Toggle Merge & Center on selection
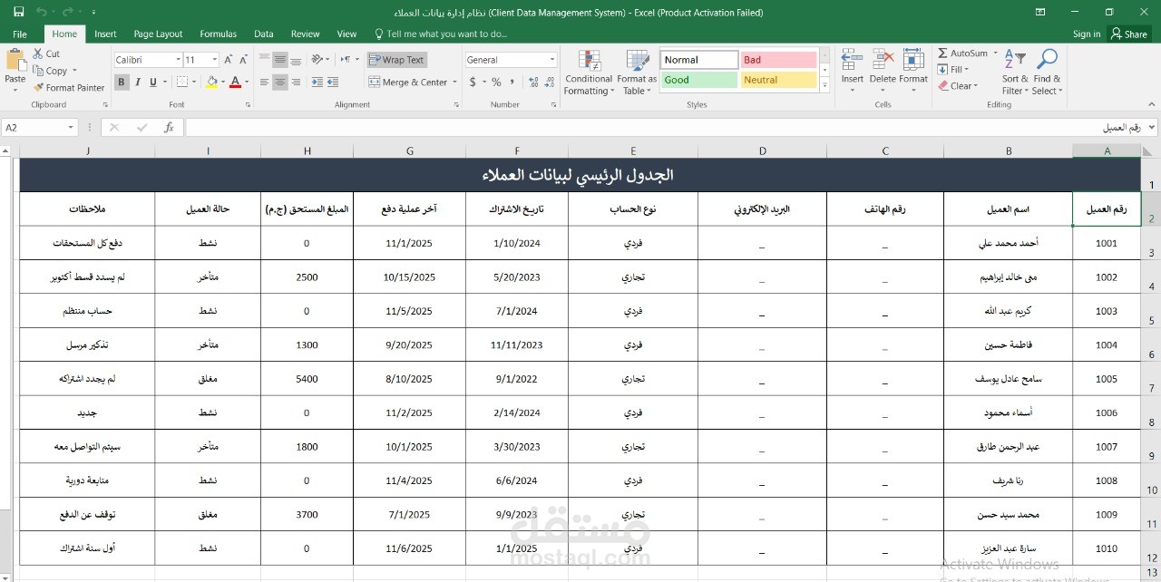Viewport: 1161px width, 582px height. (x=407, y=82)
